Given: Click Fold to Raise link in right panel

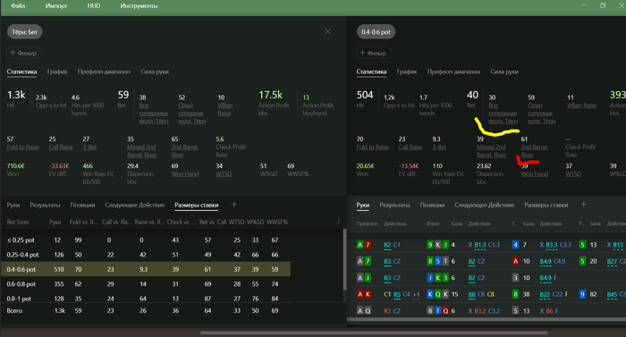Looking at the screenshot, I should coord(373,147).
